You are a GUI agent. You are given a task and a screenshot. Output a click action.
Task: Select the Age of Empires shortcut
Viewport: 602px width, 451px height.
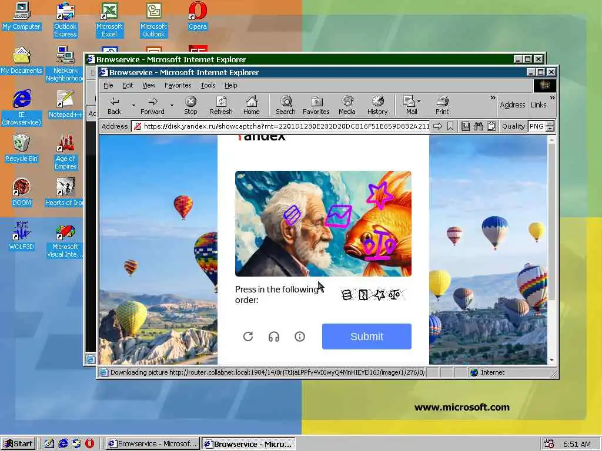(x=66, y=152)
